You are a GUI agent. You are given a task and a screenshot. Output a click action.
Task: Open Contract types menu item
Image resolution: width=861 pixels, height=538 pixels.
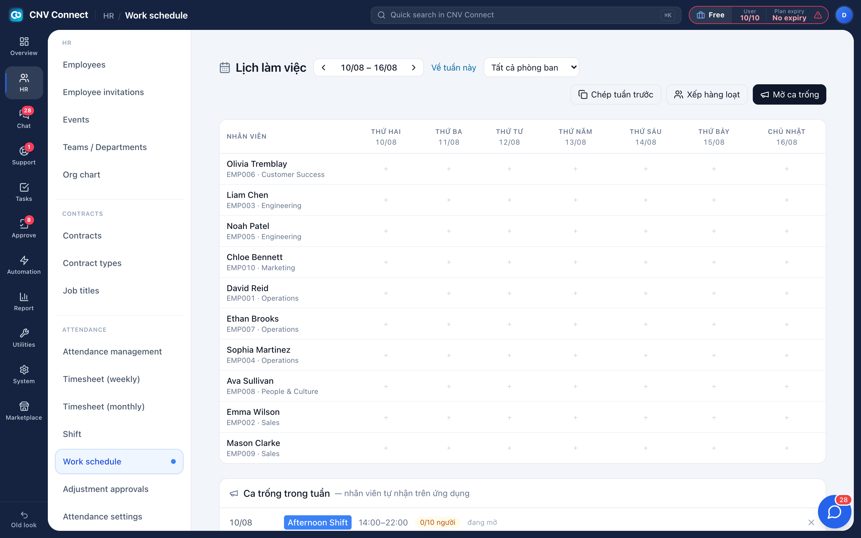pos(119,263)
